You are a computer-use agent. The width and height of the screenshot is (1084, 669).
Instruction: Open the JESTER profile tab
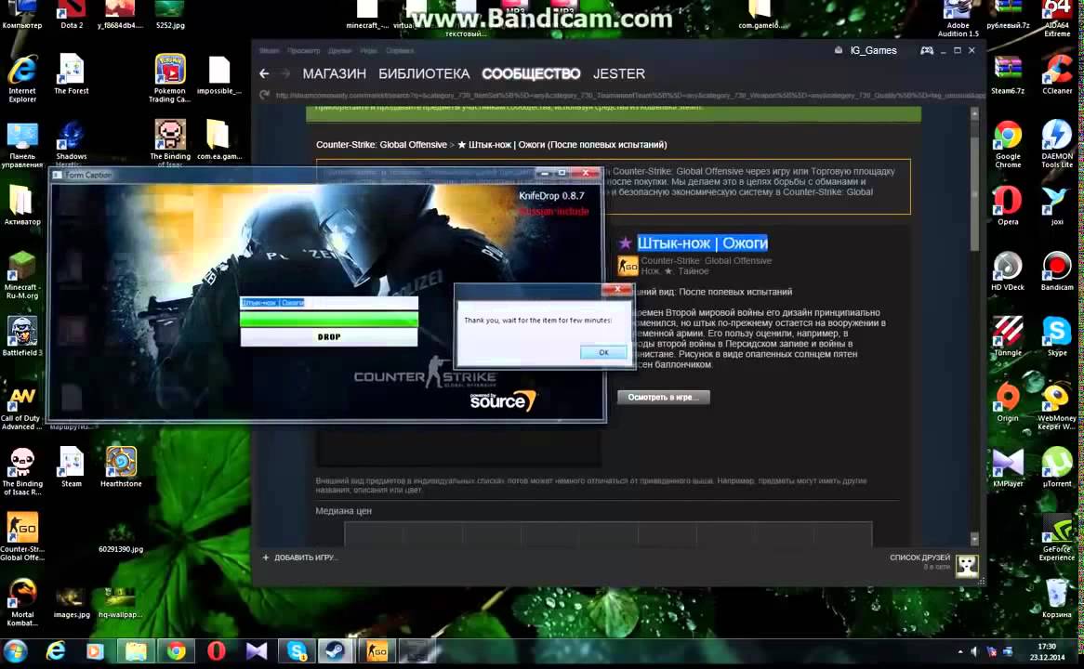pyautogui.click(x=619, y=73)
